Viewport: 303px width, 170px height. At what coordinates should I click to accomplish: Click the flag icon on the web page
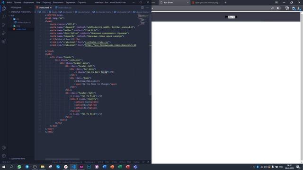(x=226, y=17)
